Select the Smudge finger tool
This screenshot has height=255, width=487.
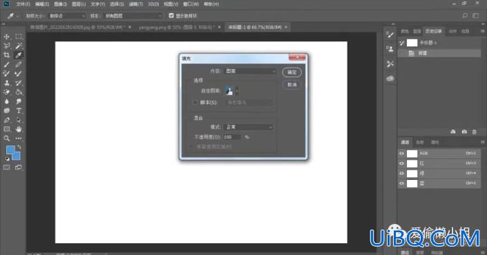(19, 101)
